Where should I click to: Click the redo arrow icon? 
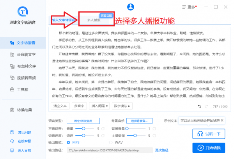pos(207,106)
